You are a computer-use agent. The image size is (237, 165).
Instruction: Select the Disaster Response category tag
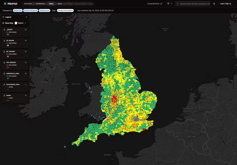pos(30,11)
